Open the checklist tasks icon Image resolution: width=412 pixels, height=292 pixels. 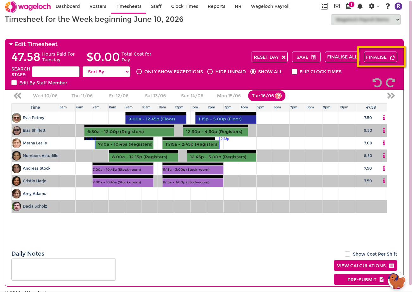(x=324, y=6)
